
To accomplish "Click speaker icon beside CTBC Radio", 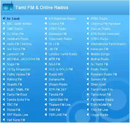I will (x=46, y=29).
